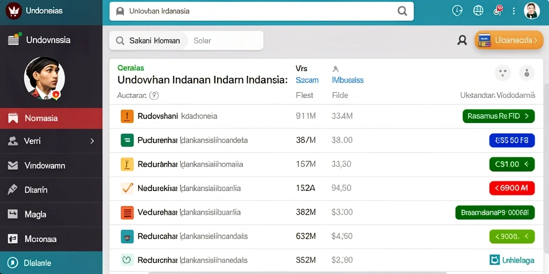The height and width of the screenshot is (274, 549).
Task: Click the light green 9006 button
Action: tap(512, 236)
